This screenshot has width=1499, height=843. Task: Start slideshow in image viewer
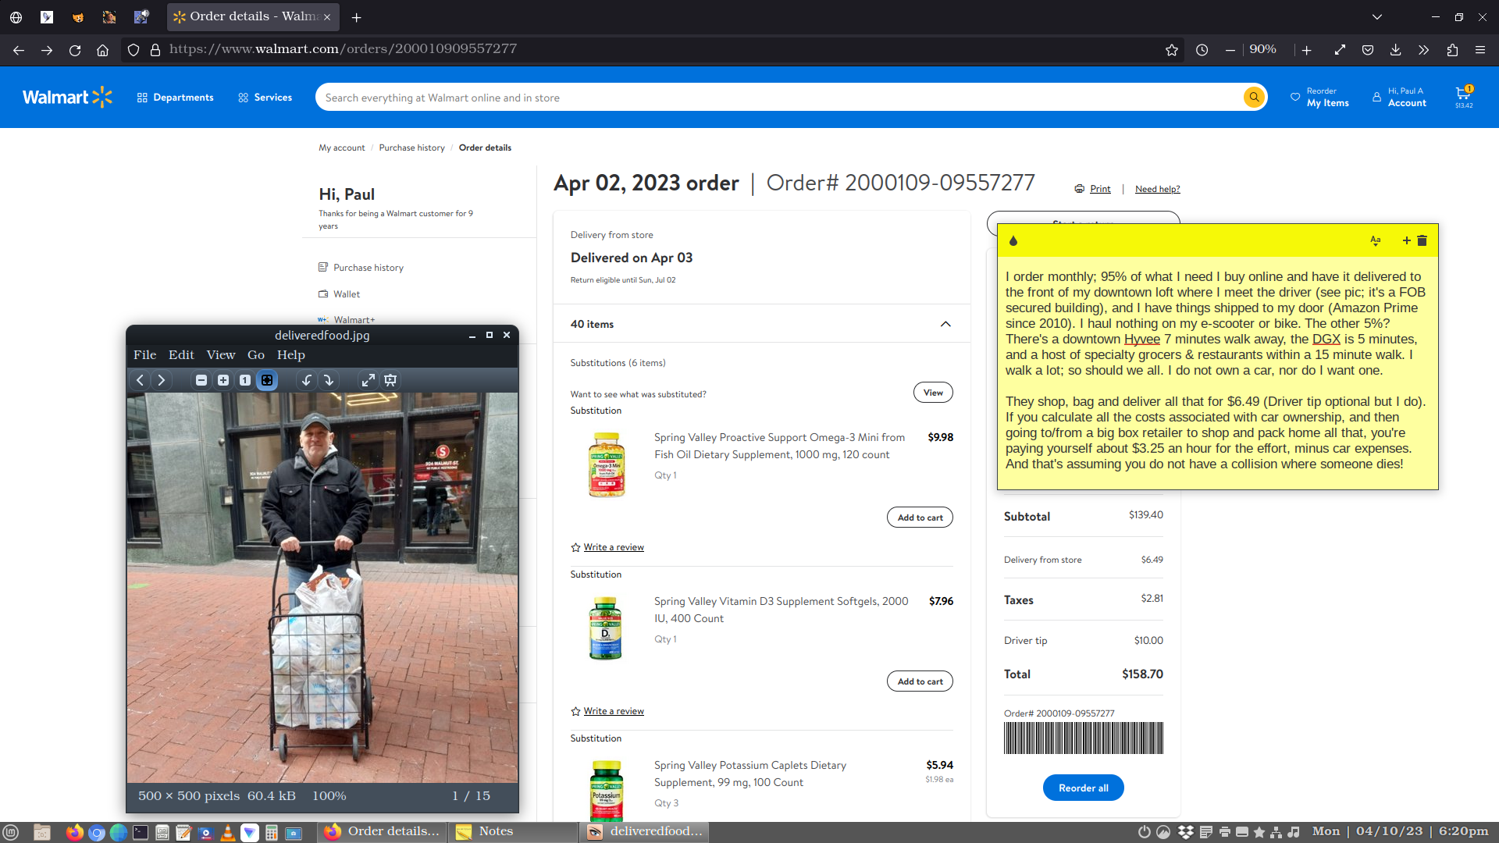(390, 380)
